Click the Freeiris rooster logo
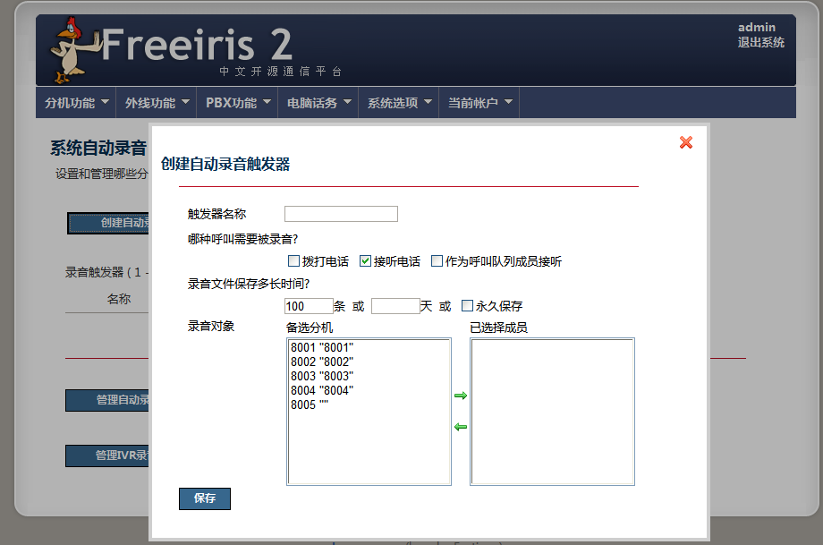 click(x=69, y=50)
